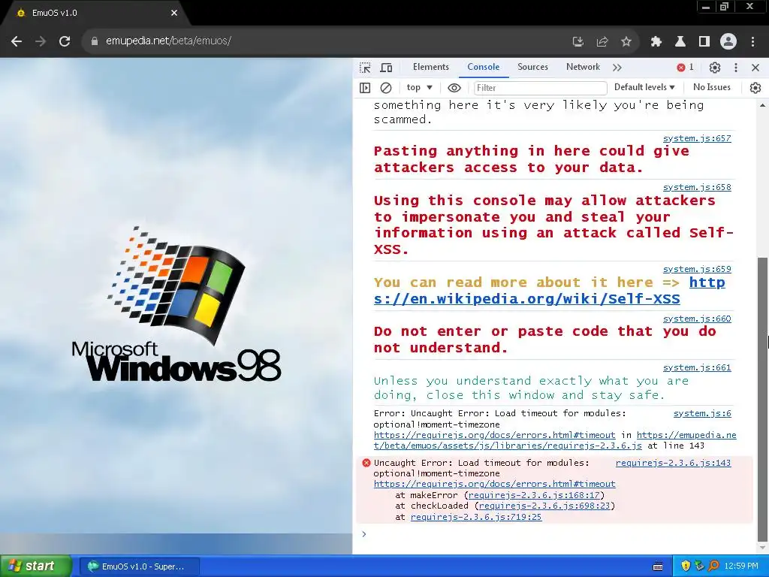Open DevTools settings gear
The width and height of the screenshot is (769, 577).
715,68
